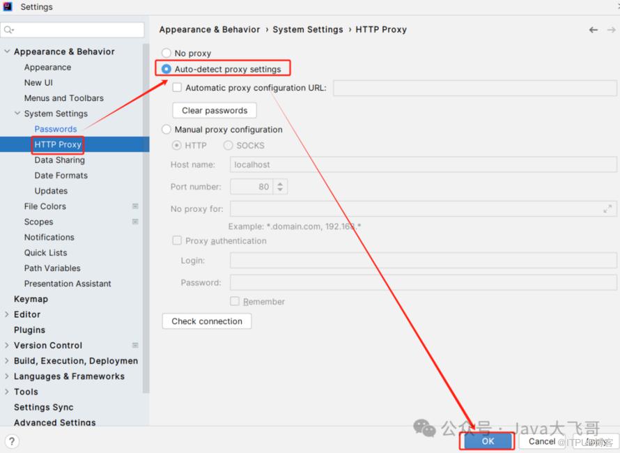Viewport: 620px width, 453px height.
Task: Click the Check connection button
Action: [x=207, y=321]
